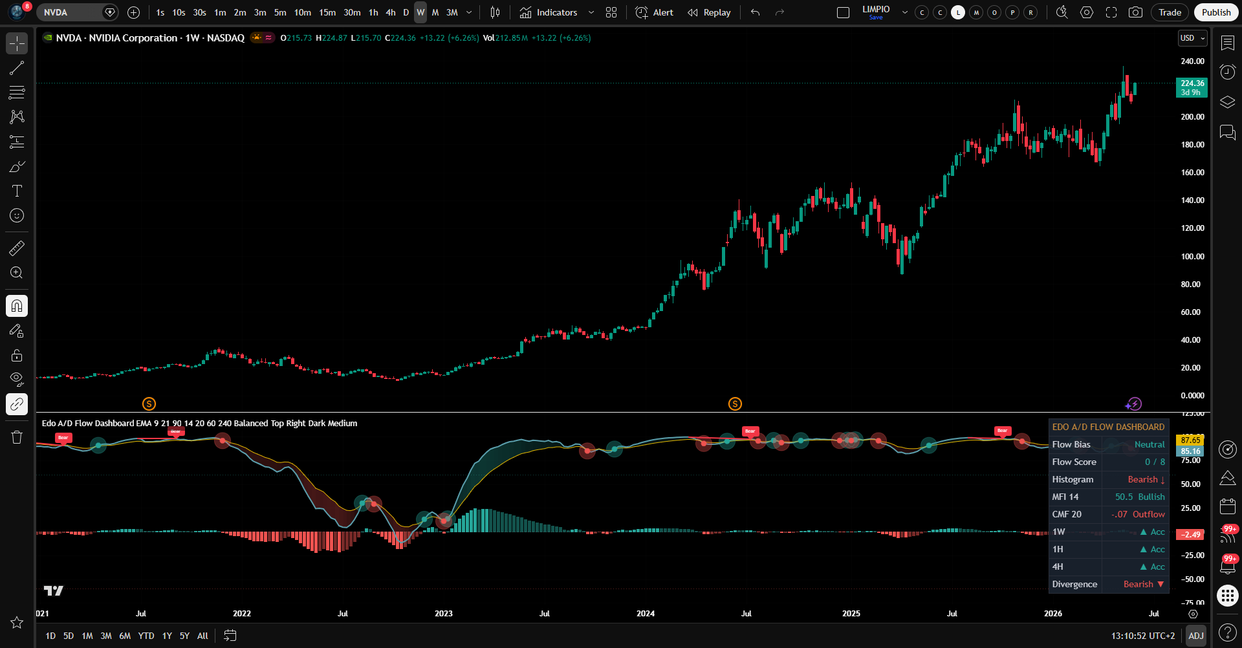Image resolution: width=1242 pixels, height=648 pixels.
Task: Select the trend line drawing tool
Action: [x=17, y=68]
